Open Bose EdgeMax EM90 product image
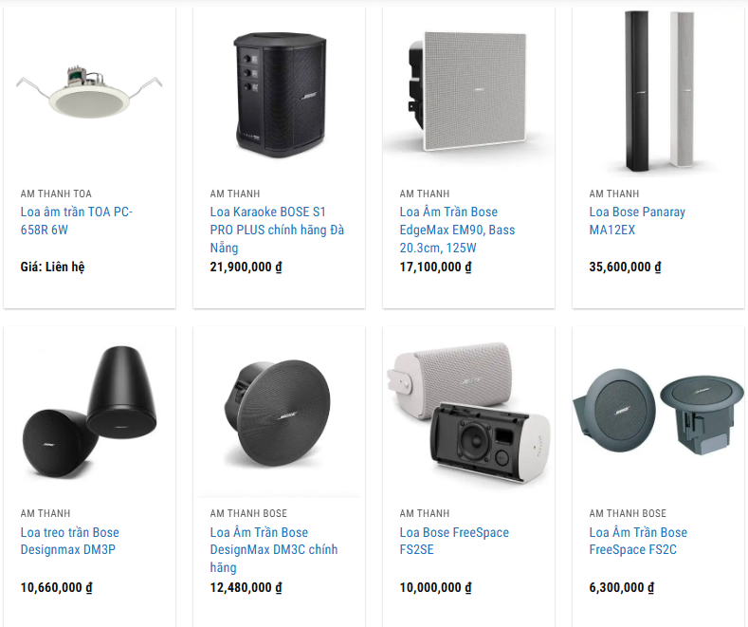The width and height of the screenshot is (748, 627). tap(468, 92)
